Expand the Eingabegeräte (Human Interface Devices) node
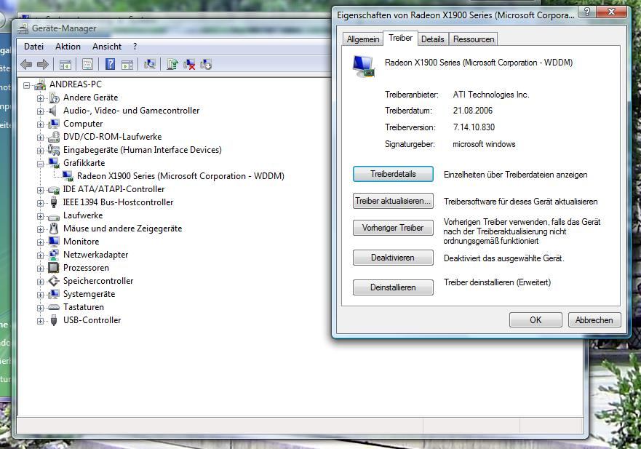 [x=40, y=151]
